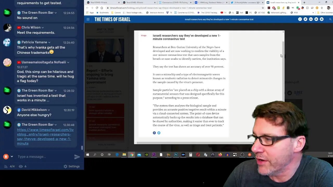Open account dropdown beside the R avatar
Viewport: 333px width, 187px height.
pyautogui.click(x=12, y=157)
